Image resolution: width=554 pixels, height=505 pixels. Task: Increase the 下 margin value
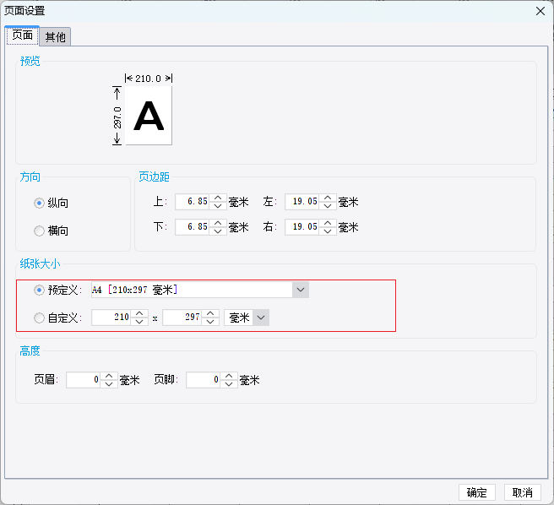click(218, 223)
